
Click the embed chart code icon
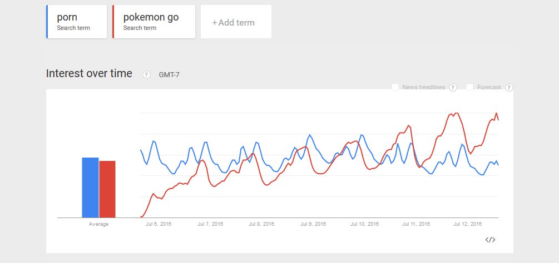pyautogui.click(x=490, y=240)
